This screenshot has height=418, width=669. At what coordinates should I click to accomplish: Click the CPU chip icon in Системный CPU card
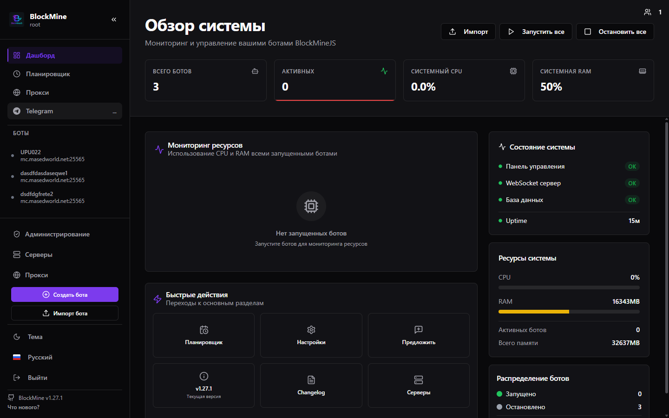pyautogui.click(x=513, y=71)
